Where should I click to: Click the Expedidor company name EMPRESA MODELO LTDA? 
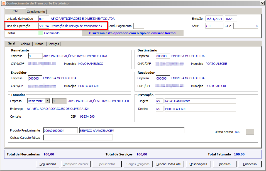tap(60, 78)
